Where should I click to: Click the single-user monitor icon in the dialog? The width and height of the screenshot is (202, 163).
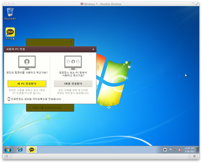point(27,63)
